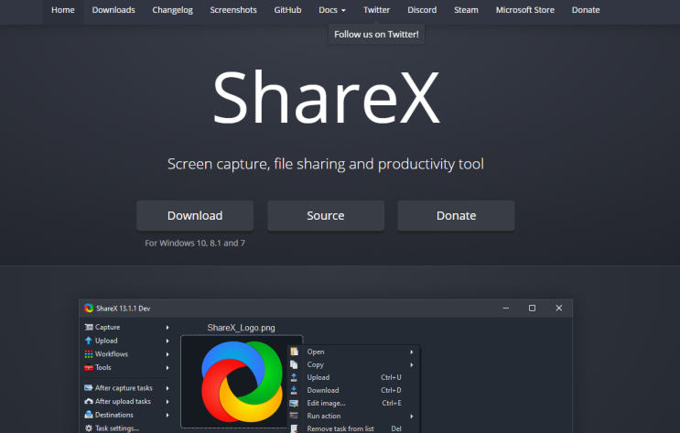Viewport: 680px width, 433px height.
Task: Click the Copy icon in the context menu
Action: click(294, 364)
